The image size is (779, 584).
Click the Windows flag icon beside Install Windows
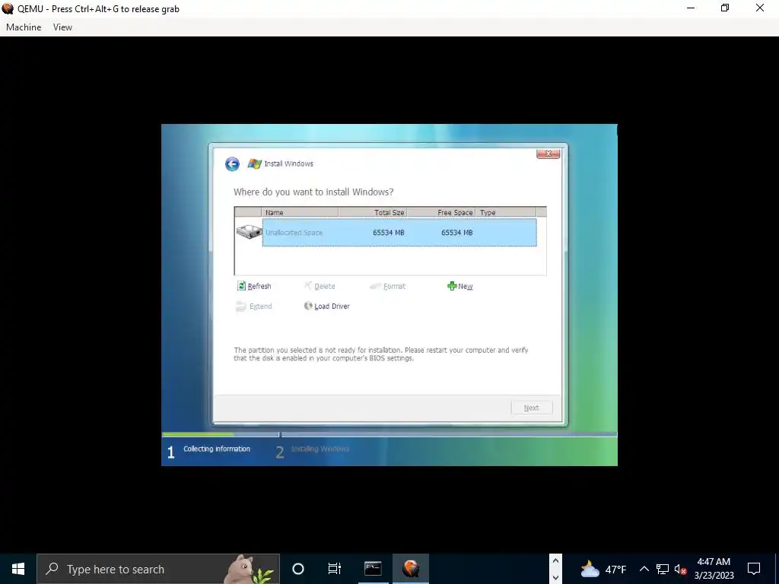click(254, 164)
